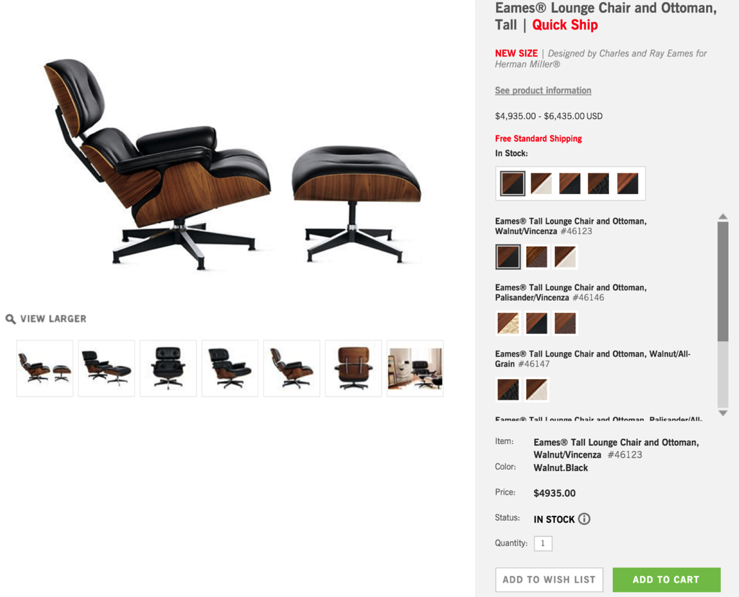Click the View Larger magnifier icon
Viewport: 739px width, 597px height.
coord(10,319)
